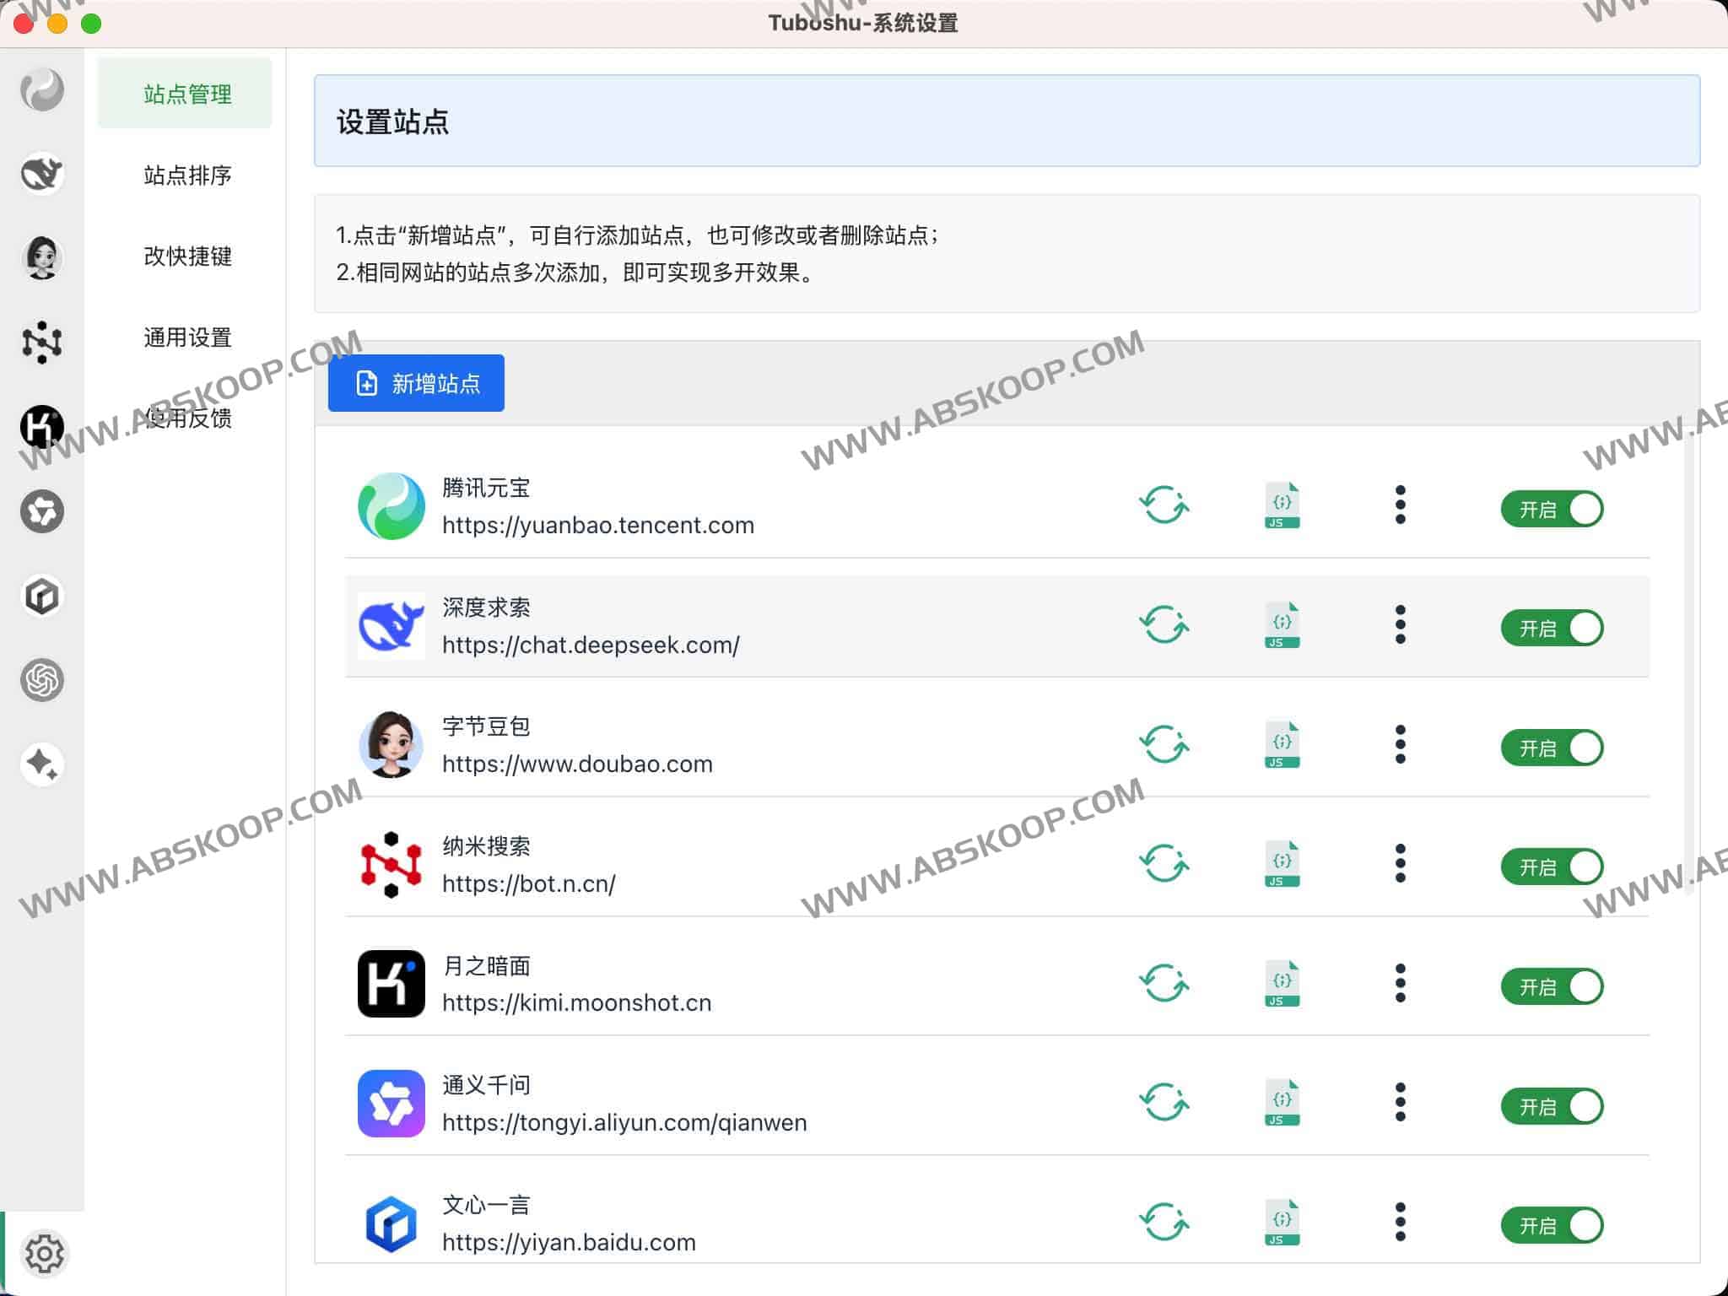
Task: Open the 纳米搜索 icon in the sidebar
Action: click(x=41, y=343)
